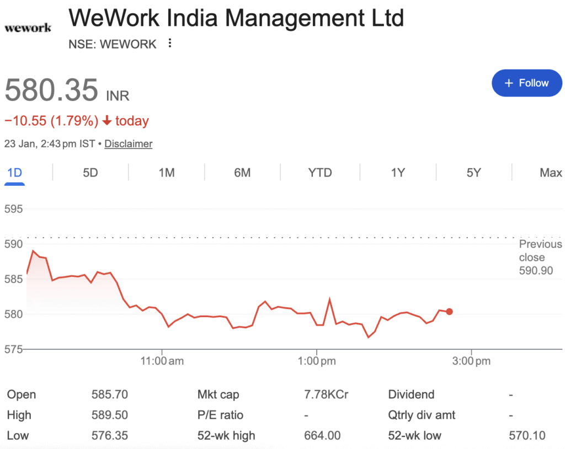Show the Max chart range

(551, 173)
